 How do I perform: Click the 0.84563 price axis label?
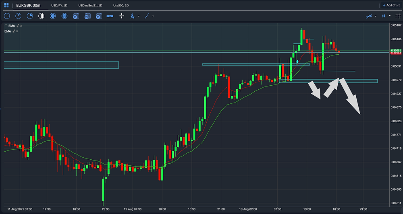(x=396, y=189)
